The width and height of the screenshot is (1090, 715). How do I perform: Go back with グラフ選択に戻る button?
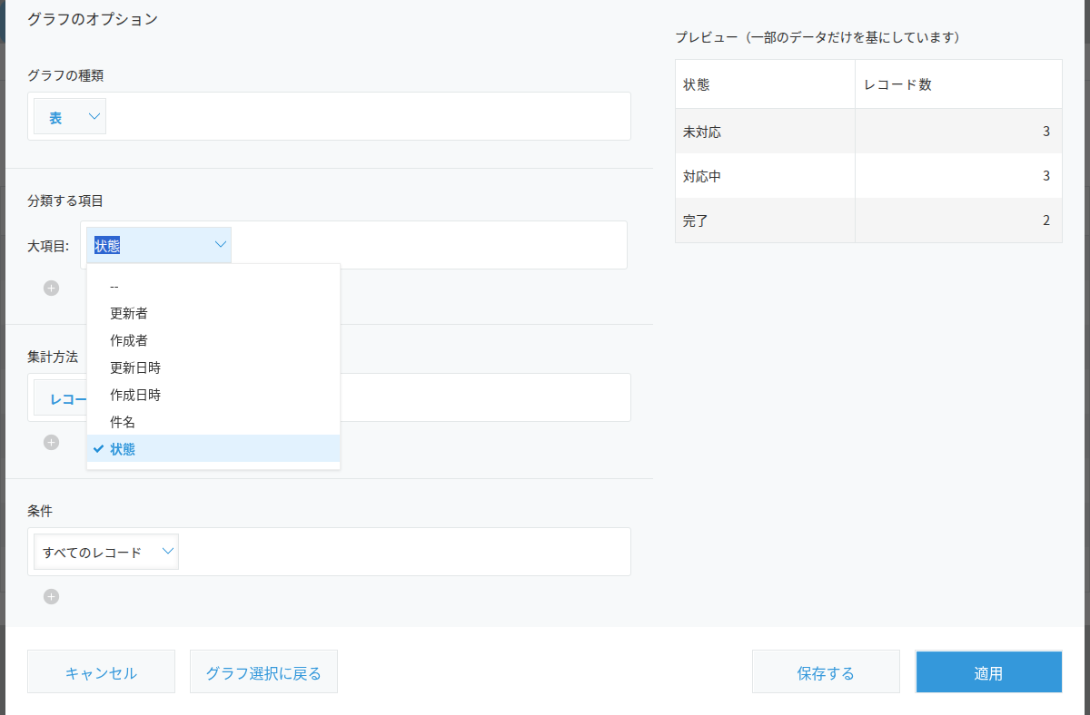tap(263, 672)
